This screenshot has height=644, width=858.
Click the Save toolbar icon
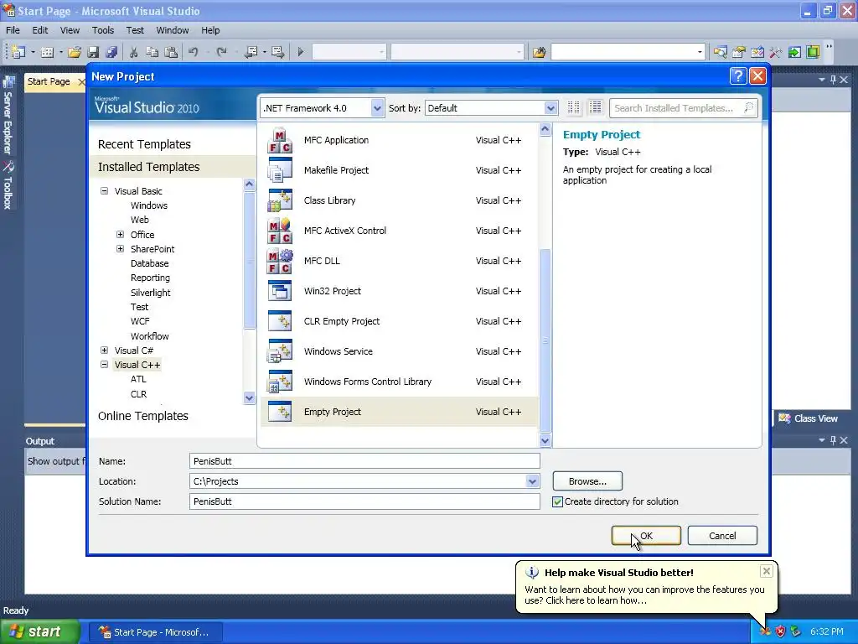93,52
